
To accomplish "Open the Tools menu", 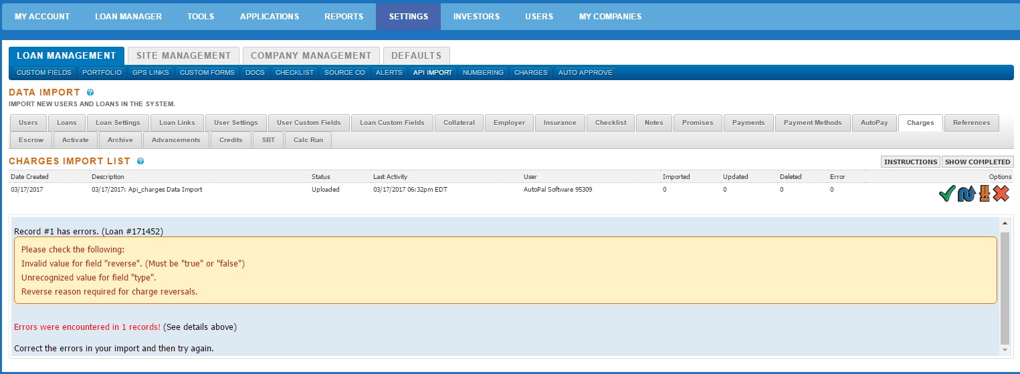I will pyautogui.click(x=201, y=17).
